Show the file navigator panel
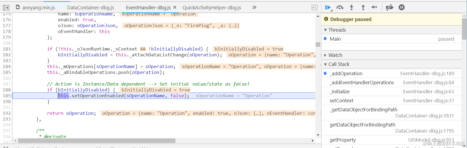 coord(6,7)
